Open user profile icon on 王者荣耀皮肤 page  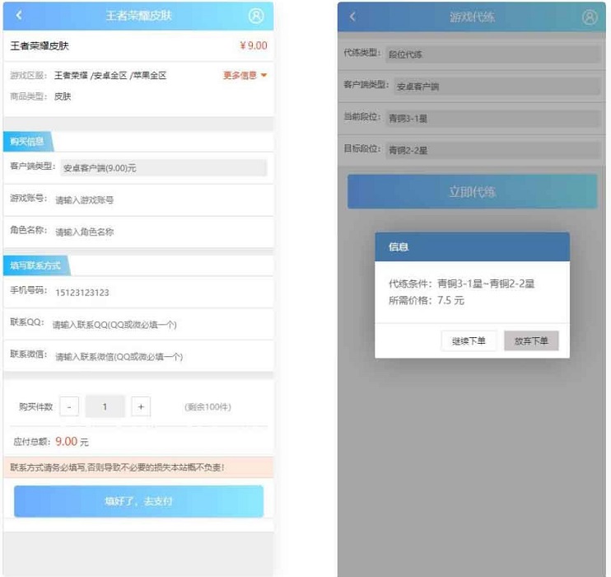pos(256,16)
